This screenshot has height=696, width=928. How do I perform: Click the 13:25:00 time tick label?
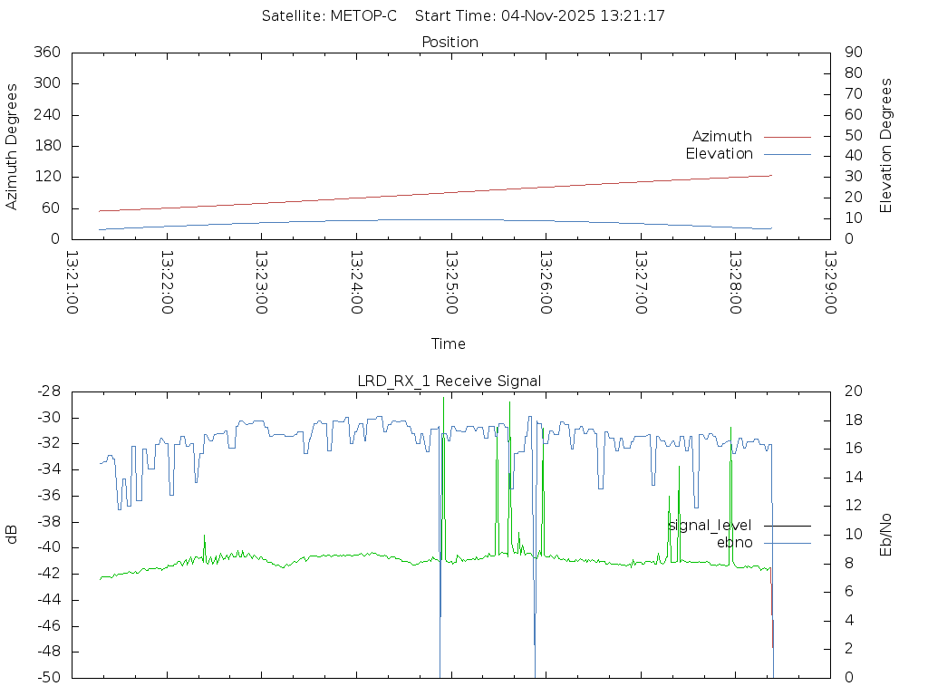click(x=450, y=283)
